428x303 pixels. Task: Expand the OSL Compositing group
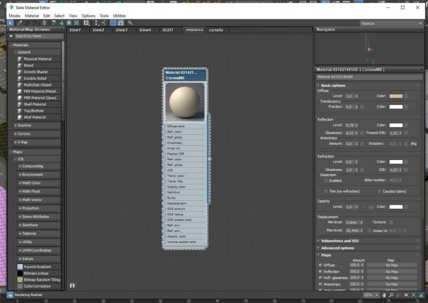[x=20, y=166]
